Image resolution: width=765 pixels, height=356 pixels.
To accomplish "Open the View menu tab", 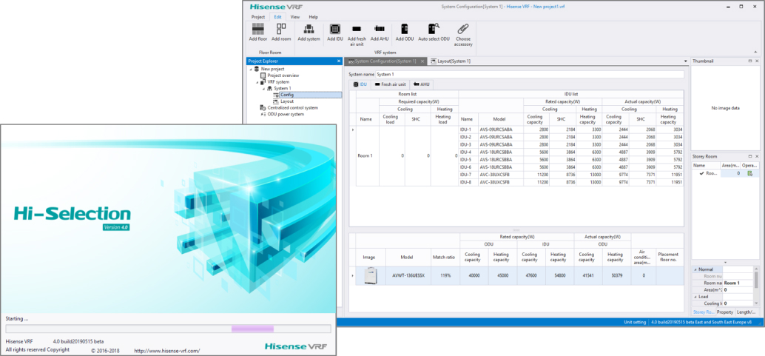I will [x=295, y=17].
